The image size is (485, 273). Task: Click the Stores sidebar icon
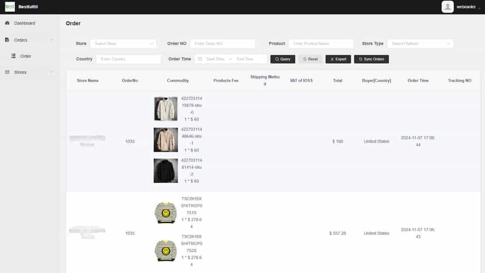point(8,72)
